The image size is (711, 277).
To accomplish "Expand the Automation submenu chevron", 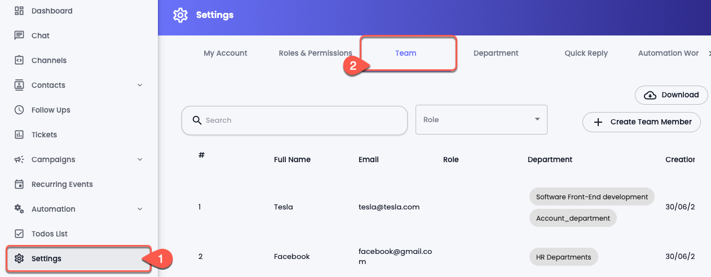I will coord(140,209).
